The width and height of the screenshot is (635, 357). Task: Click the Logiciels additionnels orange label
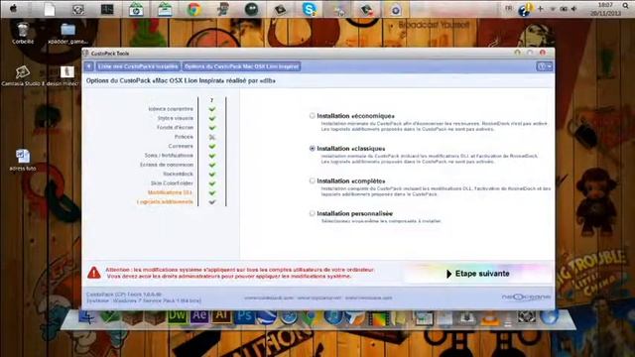coord(165,202)
